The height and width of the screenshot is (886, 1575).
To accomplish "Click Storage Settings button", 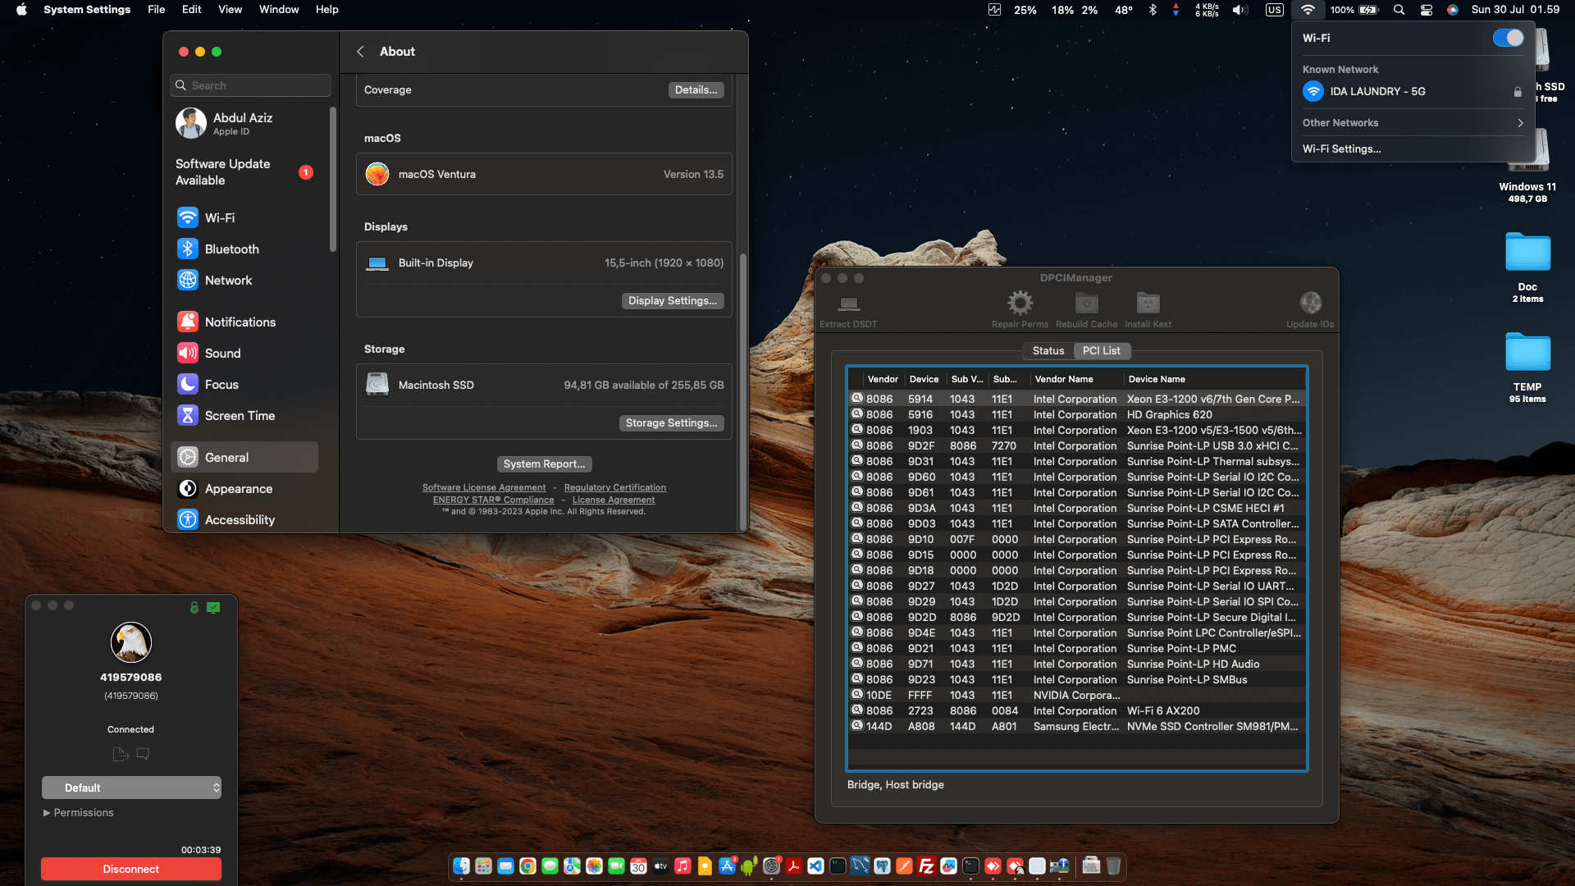I will (672, 423).
